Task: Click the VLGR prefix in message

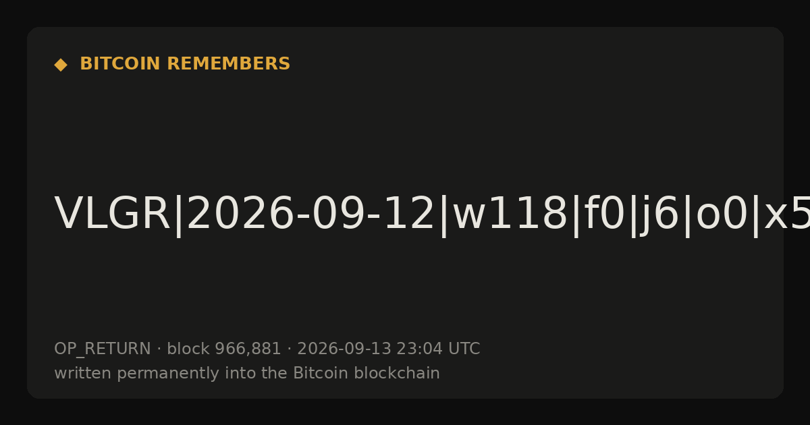Action: pyautogui.click(x=112, y=215)
